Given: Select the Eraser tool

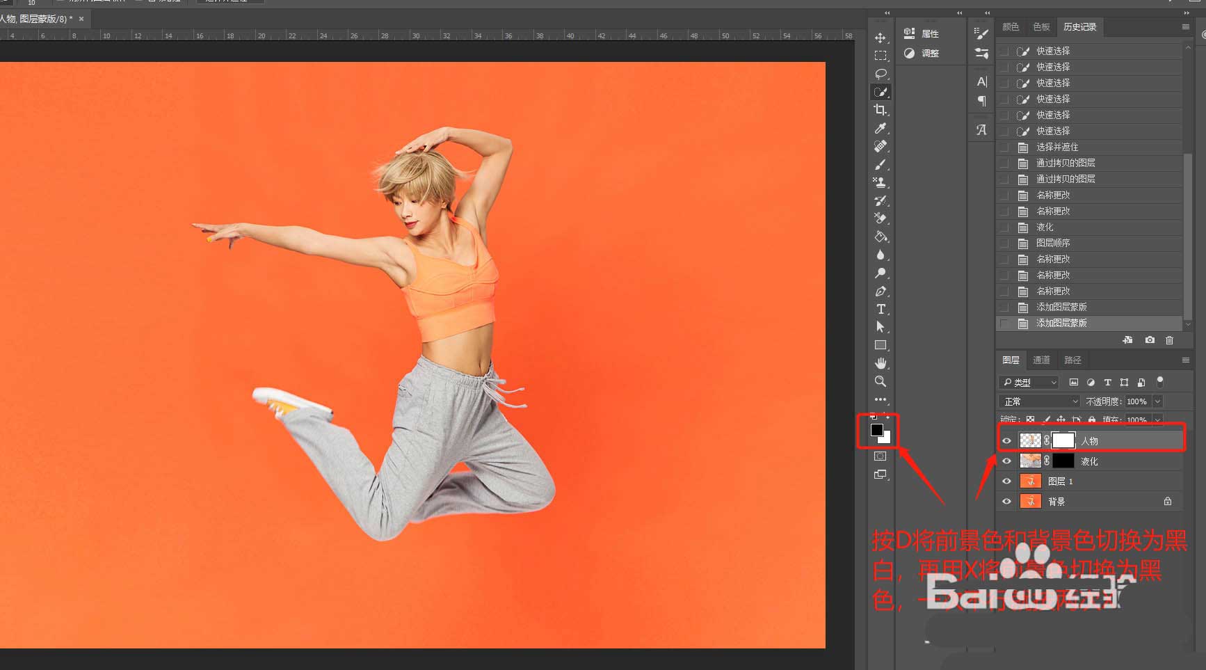Looking at the screenshot, I should 881,218.
